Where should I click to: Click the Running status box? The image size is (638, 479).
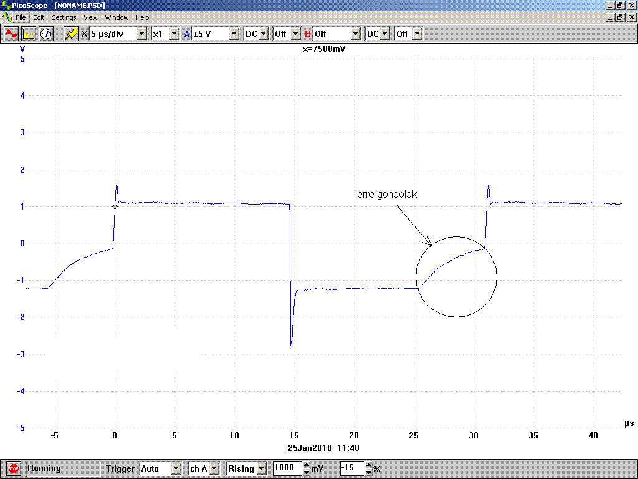pos(63,468)
